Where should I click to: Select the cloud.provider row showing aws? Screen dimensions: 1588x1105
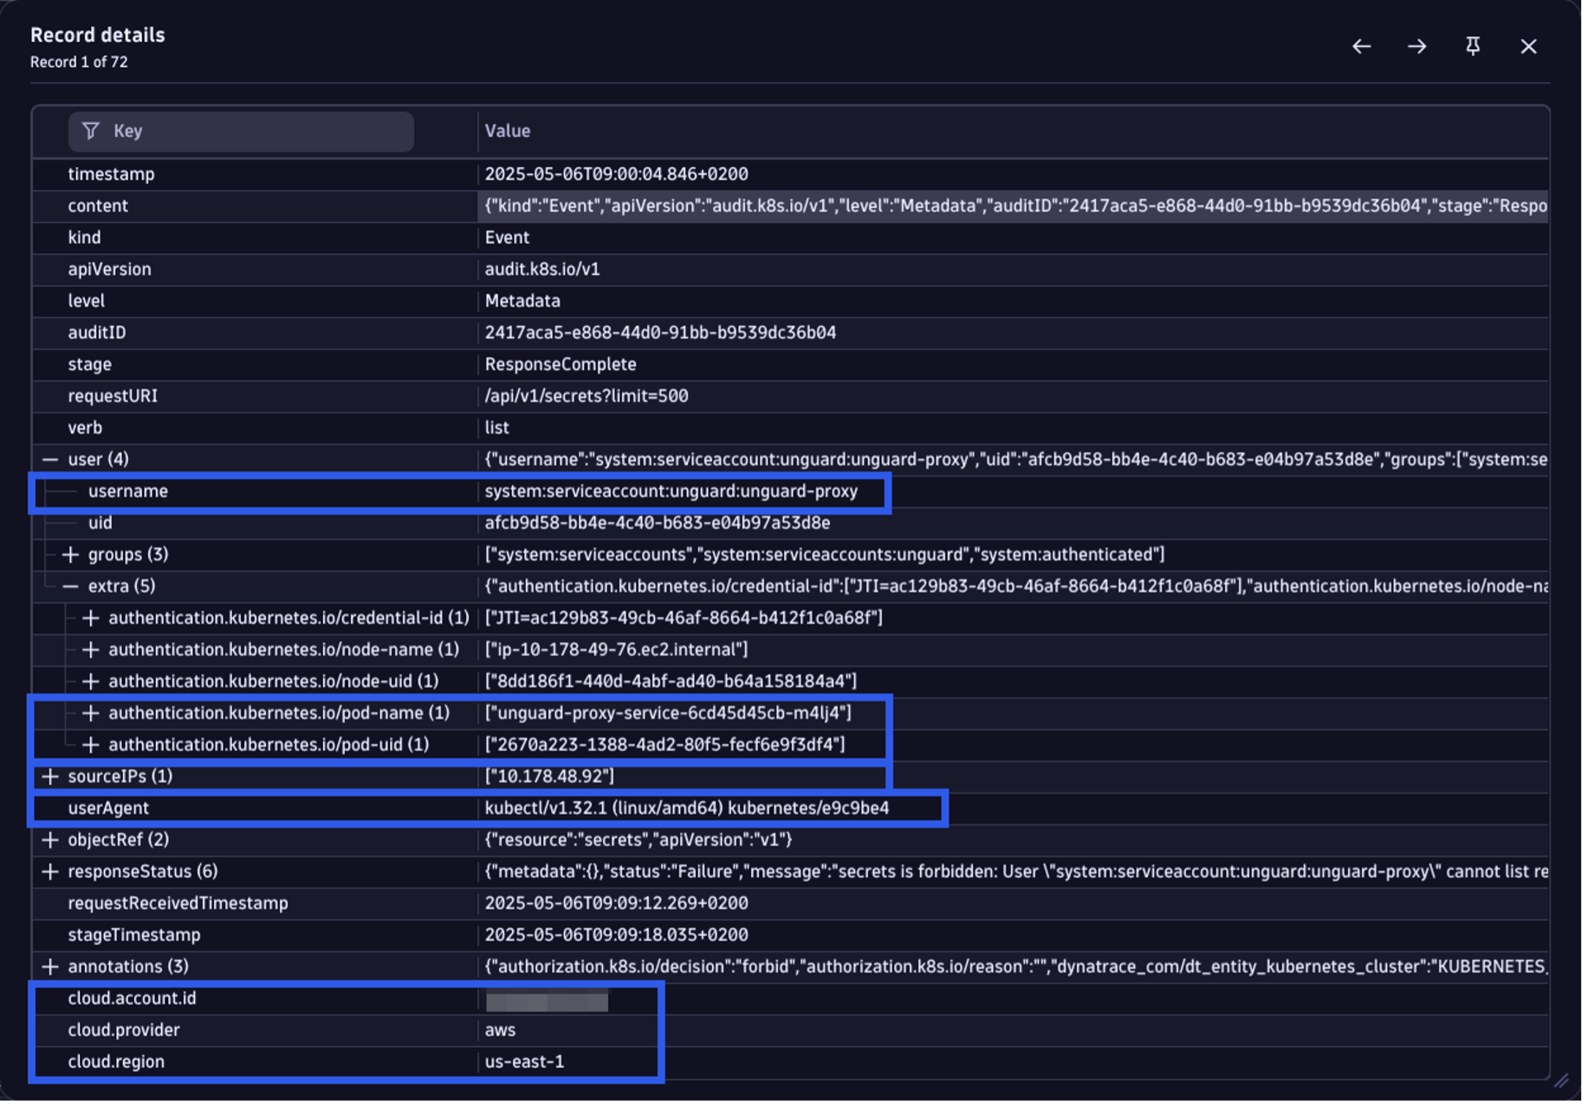(124, 1030)
